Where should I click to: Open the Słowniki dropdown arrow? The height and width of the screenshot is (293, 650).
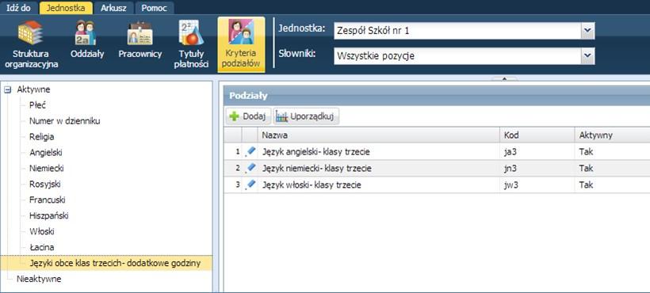587,55
